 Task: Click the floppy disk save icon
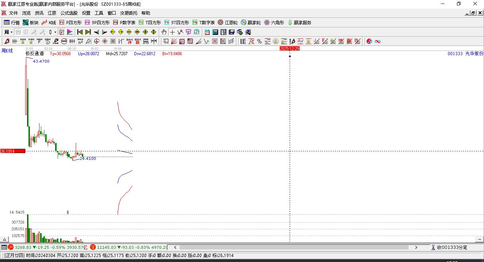click(x=232, y=32)
